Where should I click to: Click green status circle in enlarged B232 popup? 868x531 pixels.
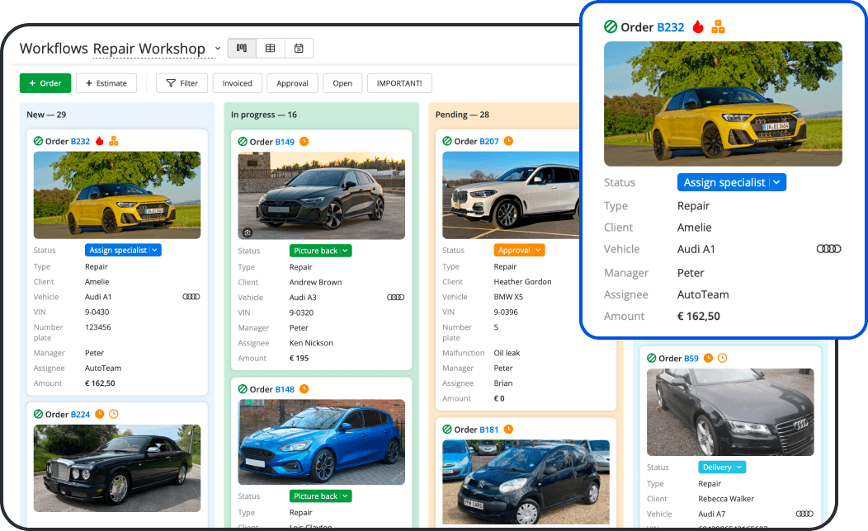611,26
